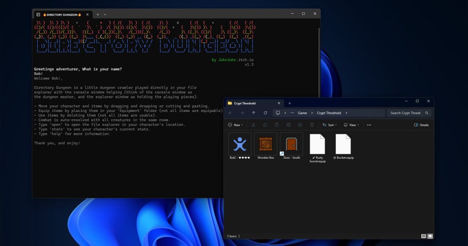Switch to large icons view layout

[x=430, y=236]
